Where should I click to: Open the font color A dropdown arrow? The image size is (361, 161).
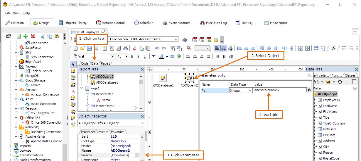click(167, 56)
